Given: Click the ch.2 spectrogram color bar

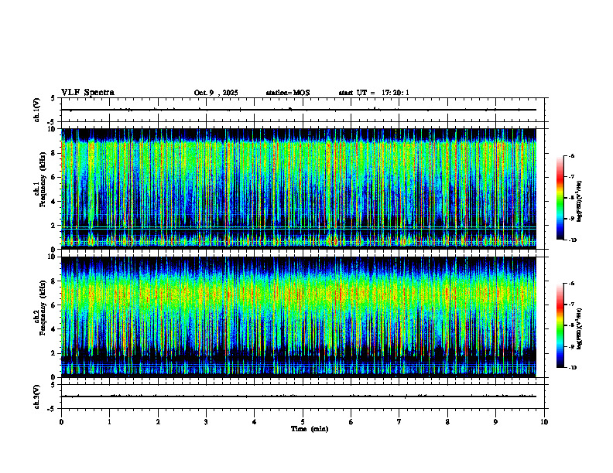Looking at the screenshot, I should point(560,325).
